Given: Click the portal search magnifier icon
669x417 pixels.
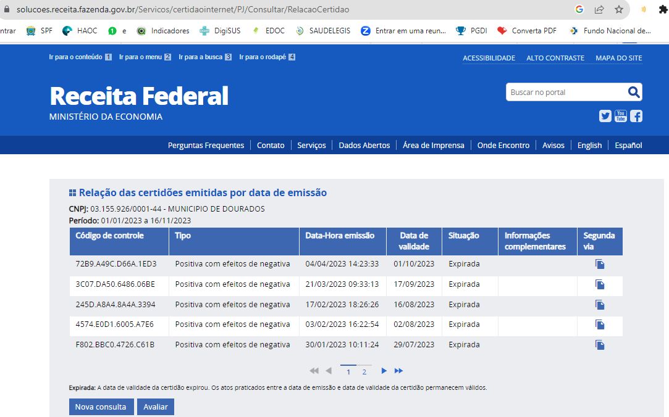Looking at the screenshot, I should 634,92.
